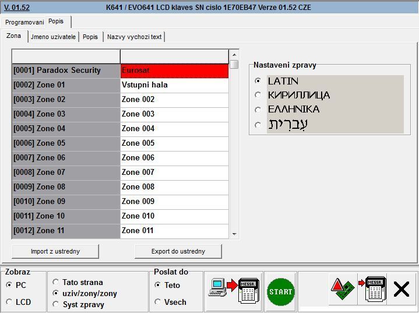Viewport: 419px width, 313px height.
Task: Open the Programovani tab
Action: pyautogui.click(x=24, y=22)
